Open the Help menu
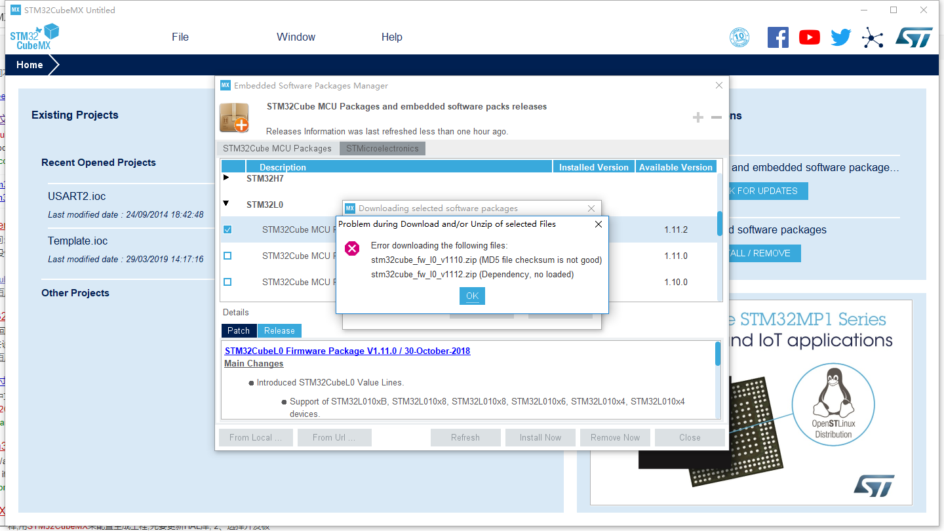 [x=391, y=37]
